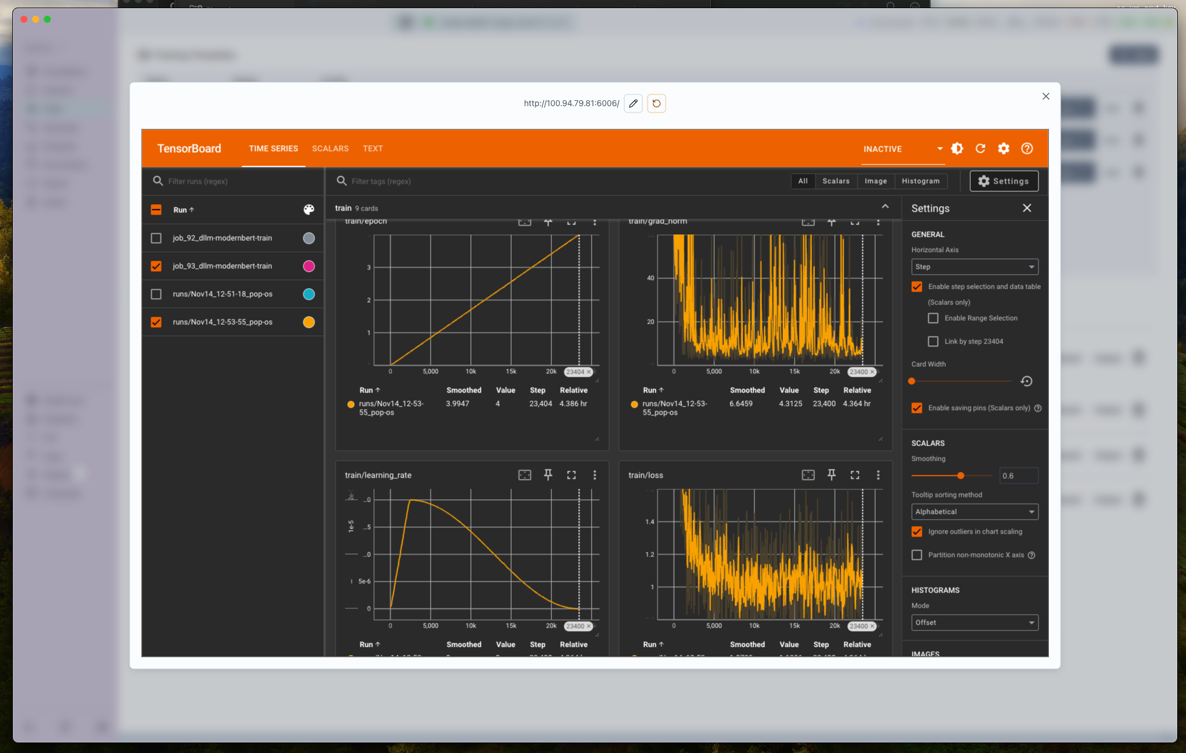
Task: Open the run color palette icon
Action: pyautogui.click(x=309, y=210)
